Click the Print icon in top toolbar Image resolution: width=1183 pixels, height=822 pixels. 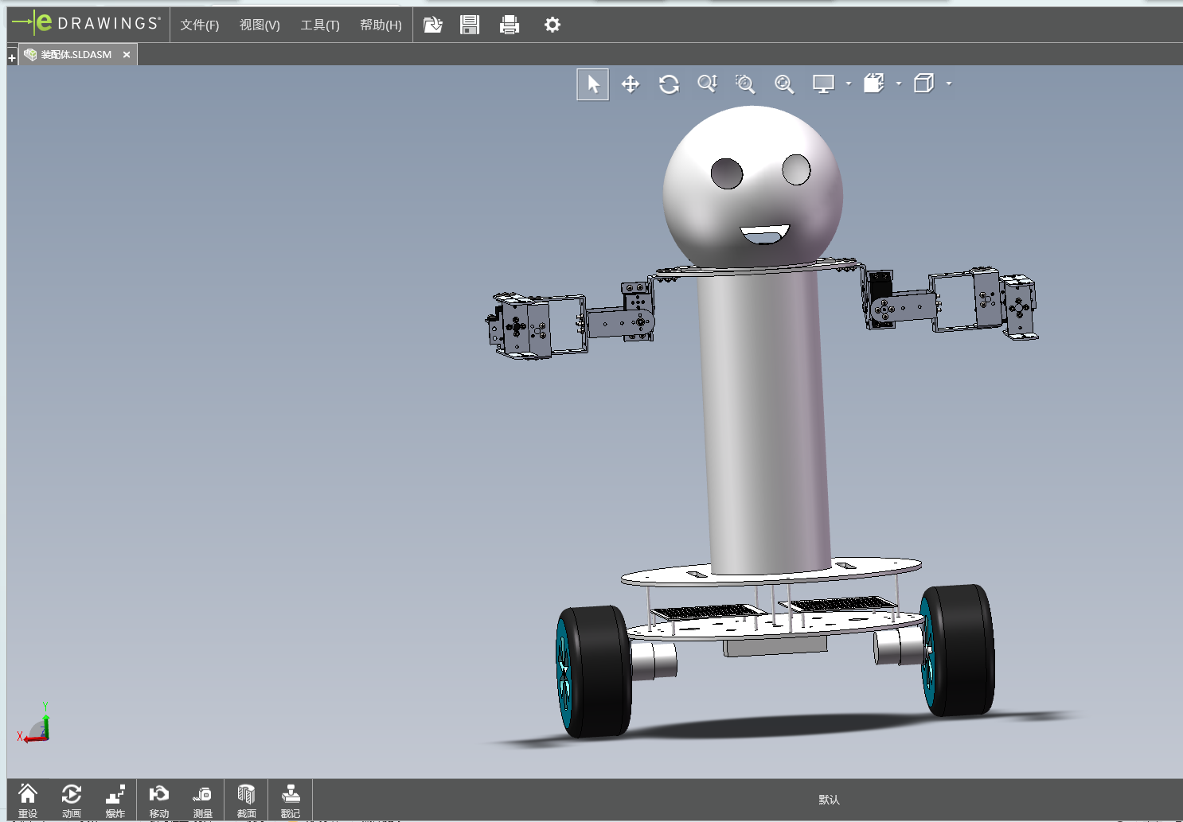(510, 25)
